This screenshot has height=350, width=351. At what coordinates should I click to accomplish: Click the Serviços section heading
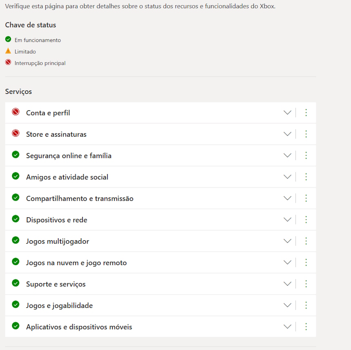pos(18,91)
